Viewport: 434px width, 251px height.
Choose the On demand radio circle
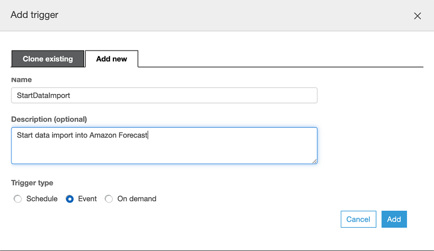pyautogui.click(x=109, y=199)
